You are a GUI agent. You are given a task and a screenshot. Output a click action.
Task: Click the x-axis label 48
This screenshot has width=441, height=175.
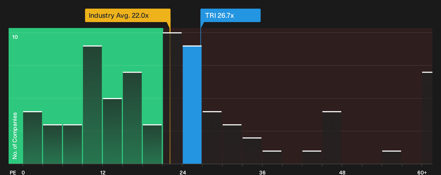[342, 172]
